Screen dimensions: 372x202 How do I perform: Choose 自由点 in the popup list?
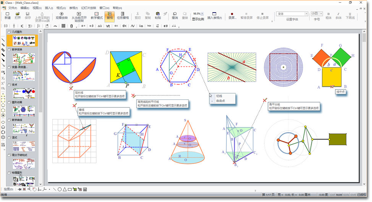[220, 101]
